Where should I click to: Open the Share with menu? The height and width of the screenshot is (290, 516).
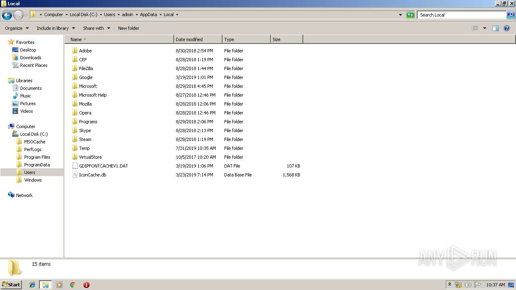click(x=96, y=28)
